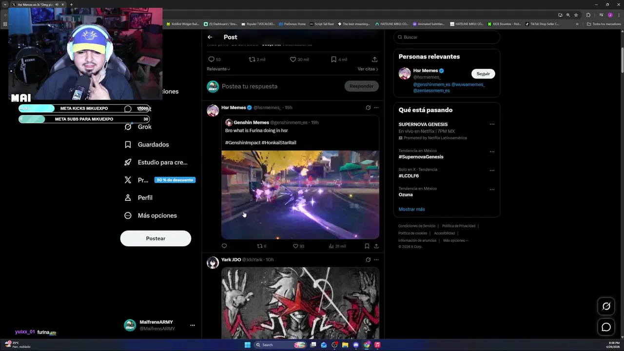This screenshot has width=624, height=351.
Task: Share the main post via share icon
Action: click(374, 59)
